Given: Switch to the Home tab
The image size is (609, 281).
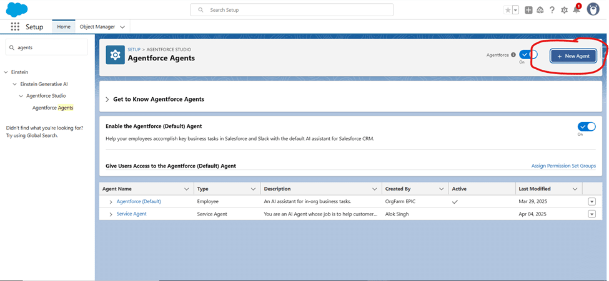Looking at the screenshot, I should (x=64, y=27).
